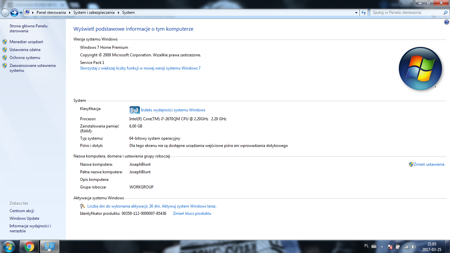
Task: Refresh the address bar location
Action: 364,13
